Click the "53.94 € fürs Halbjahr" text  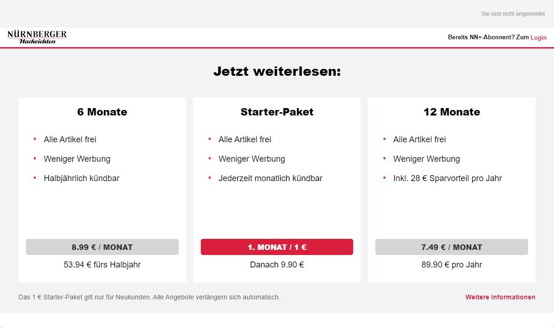pos(102,265)
